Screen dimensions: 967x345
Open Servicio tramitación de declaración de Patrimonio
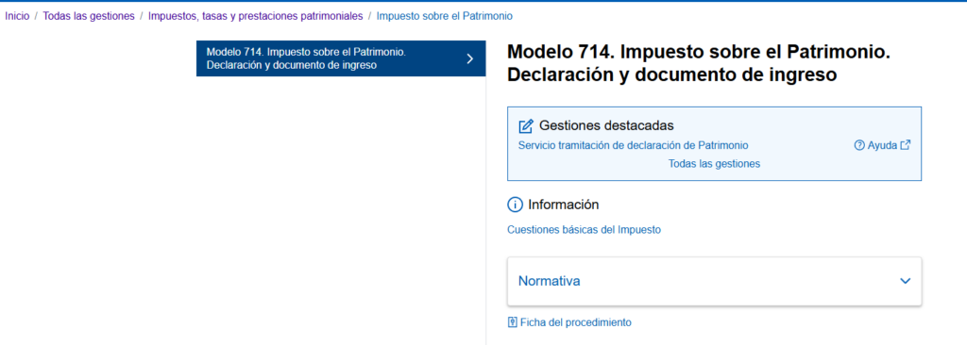634,146
